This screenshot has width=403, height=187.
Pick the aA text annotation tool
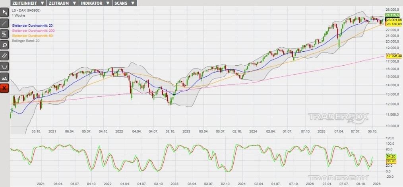pos(4,77)
